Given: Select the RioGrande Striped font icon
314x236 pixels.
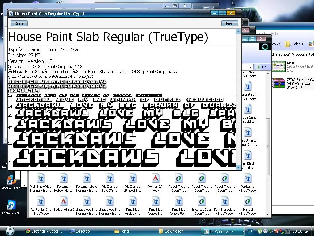Looking at the screenshot, I should [x=132, y=179].
